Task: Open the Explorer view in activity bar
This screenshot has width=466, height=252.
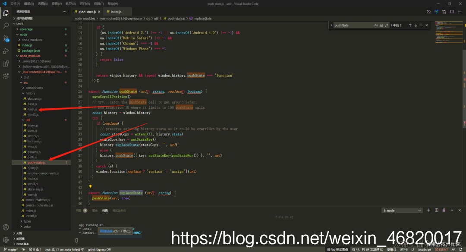Action: (6, 13)
